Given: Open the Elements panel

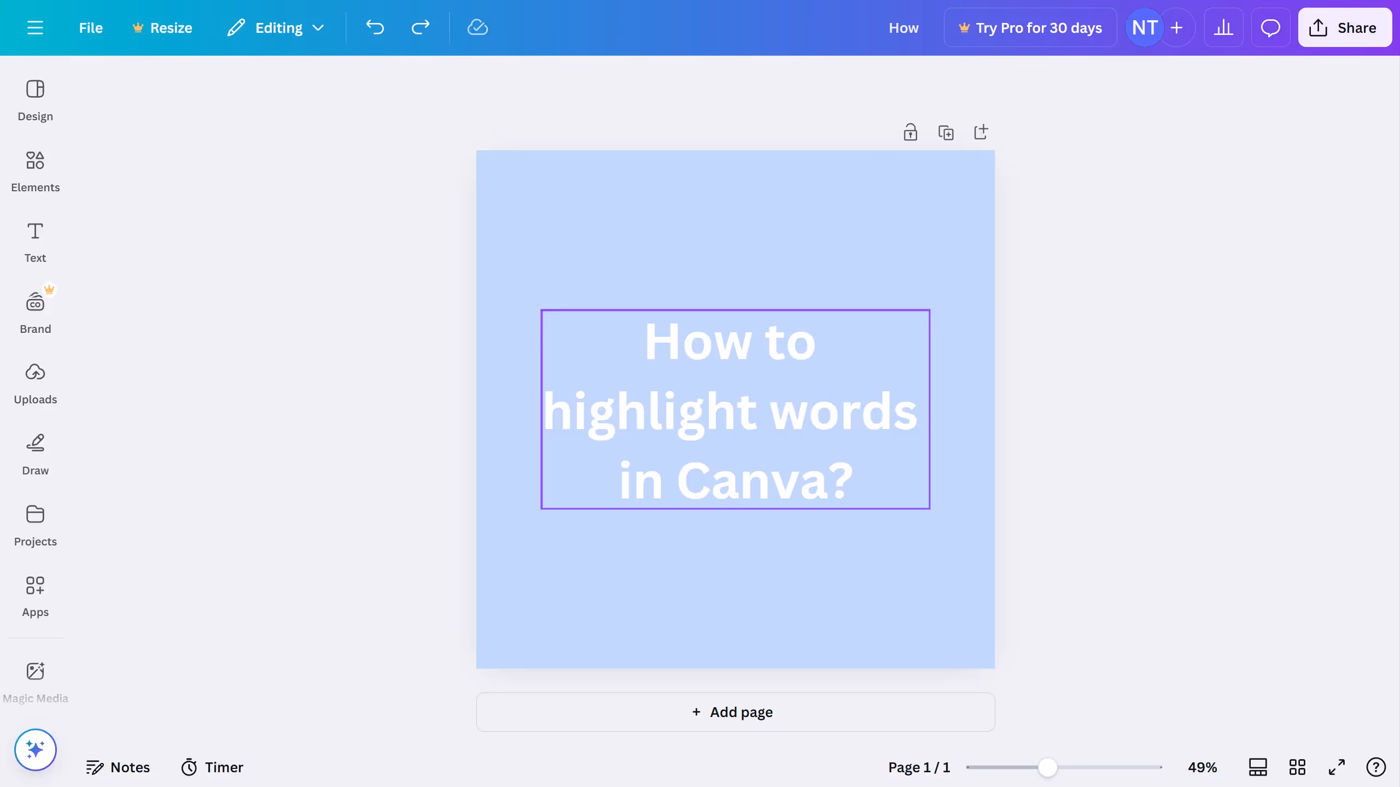Looking at the screenshot, I should 35,171.
